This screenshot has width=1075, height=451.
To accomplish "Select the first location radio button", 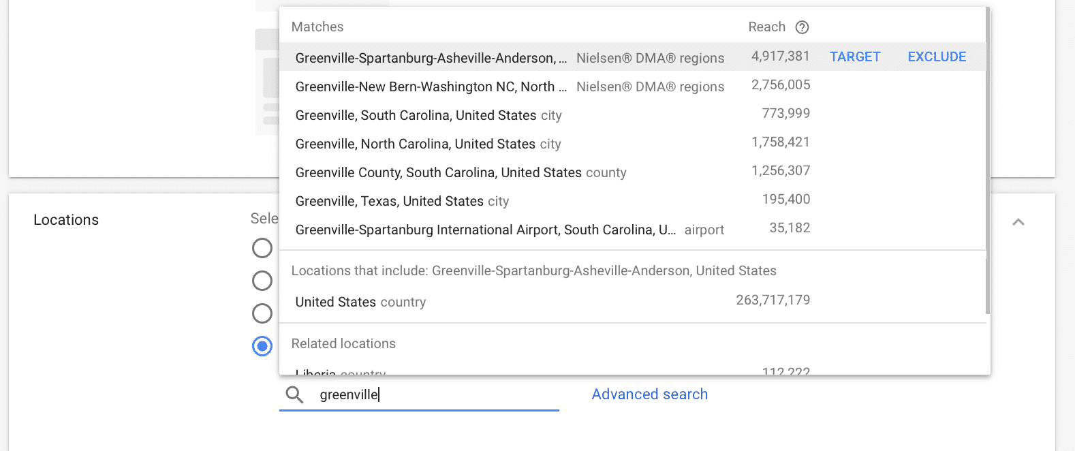I will pos(262,248).
